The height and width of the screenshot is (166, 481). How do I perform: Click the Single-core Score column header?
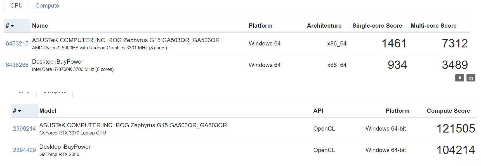(377, 26)
